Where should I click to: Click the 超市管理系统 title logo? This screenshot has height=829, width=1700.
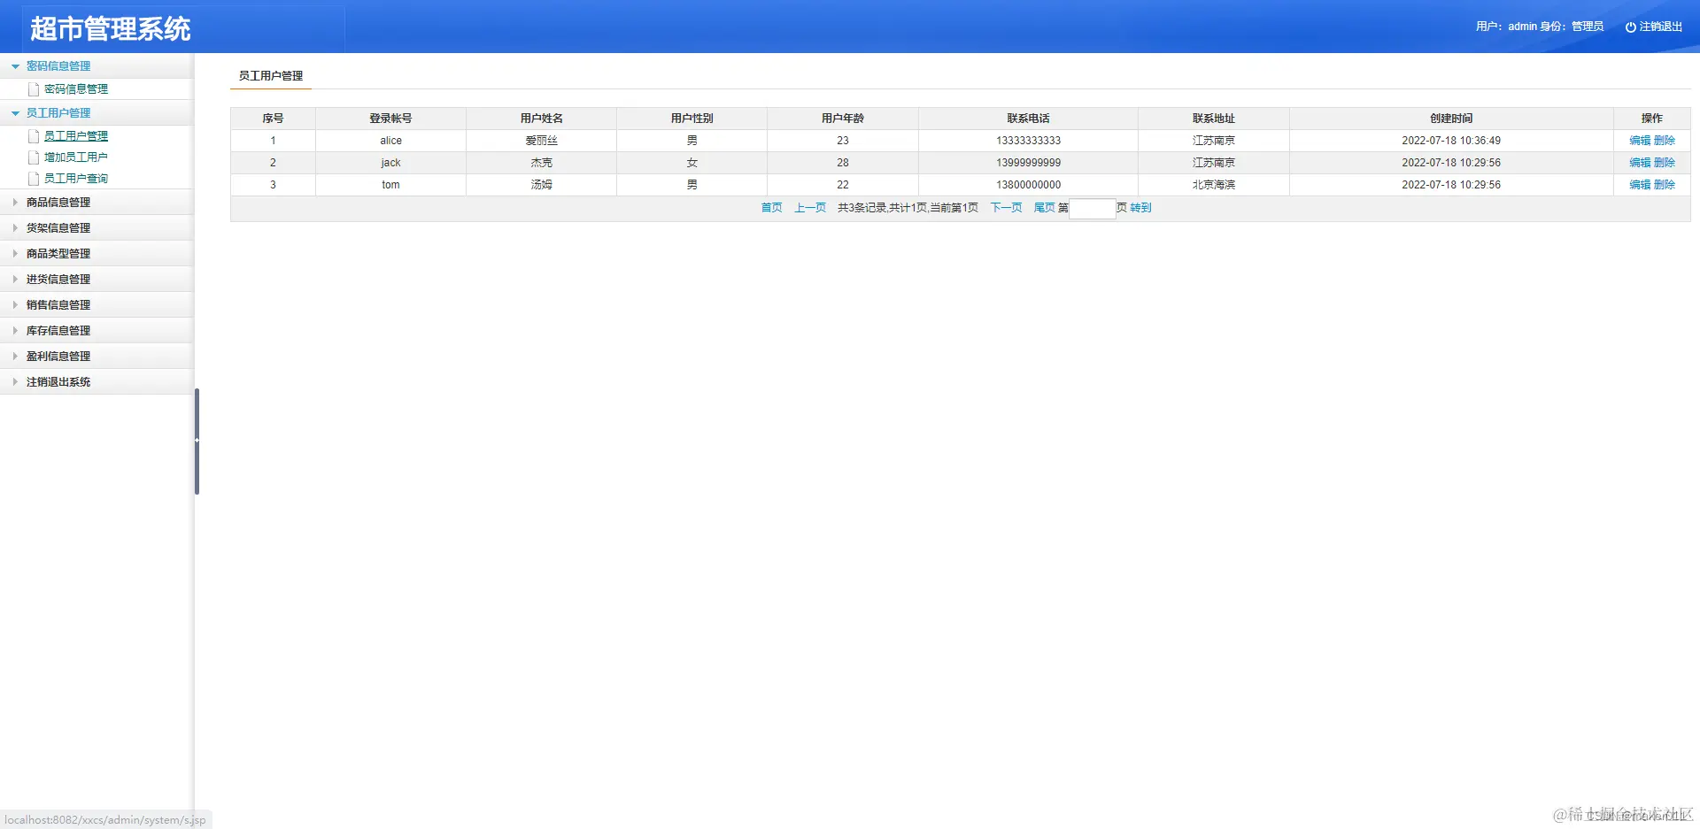pos(111,29)
